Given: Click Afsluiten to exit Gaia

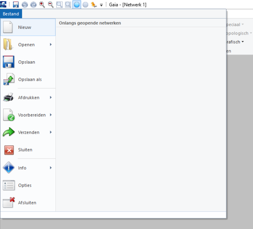Looking at the screenshot, I should pyautogui.click(x=27, y=203).
